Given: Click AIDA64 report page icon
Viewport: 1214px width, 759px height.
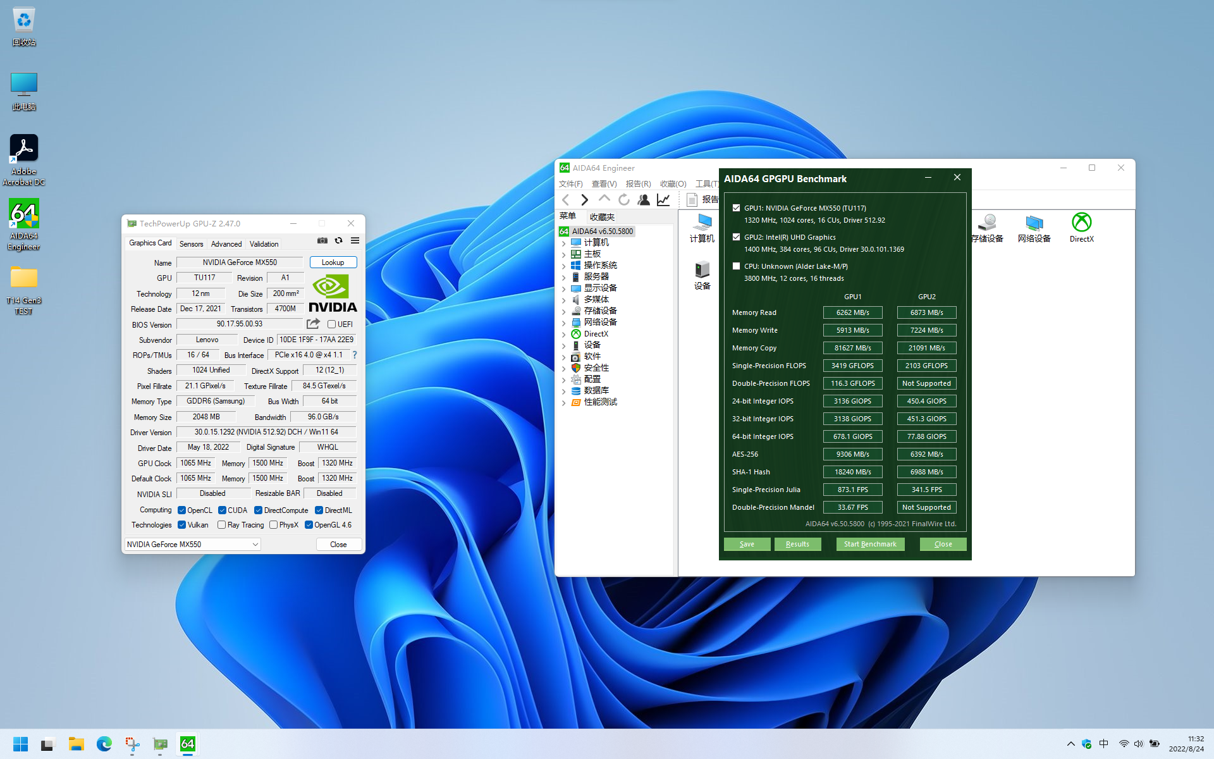Looking at the screenshot, I should 692,200.
